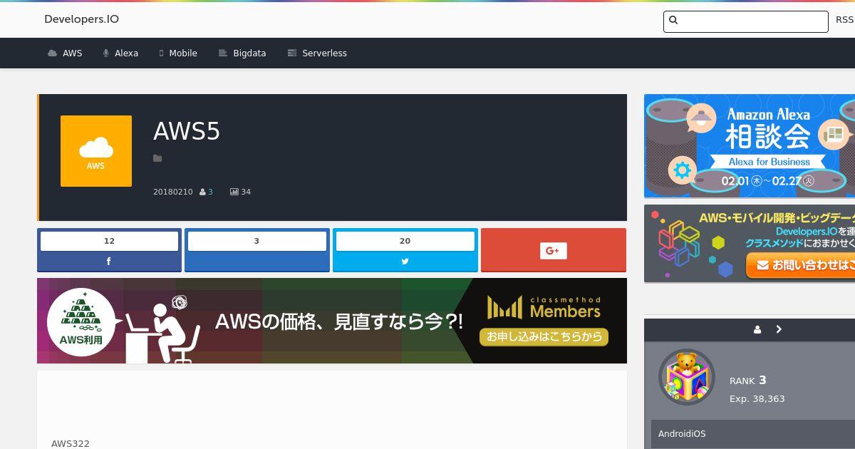Click the search input field
The height and width of the screenshot is (449, 855).
point(745,21)
